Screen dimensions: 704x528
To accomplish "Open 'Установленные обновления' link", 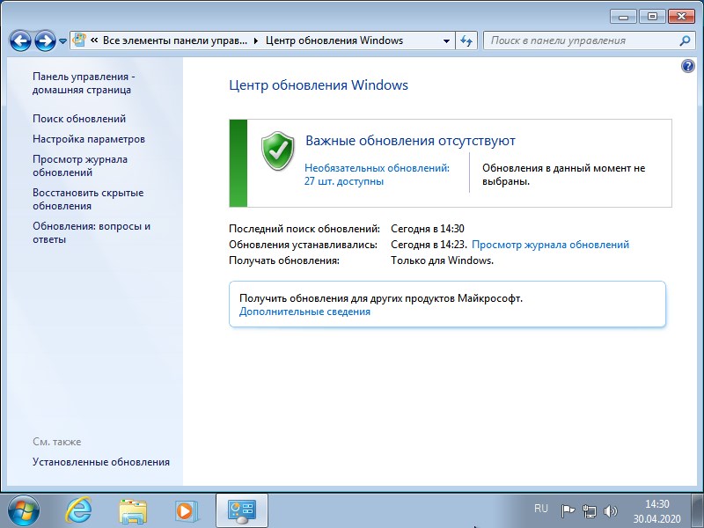I will [x=101, y=461].
